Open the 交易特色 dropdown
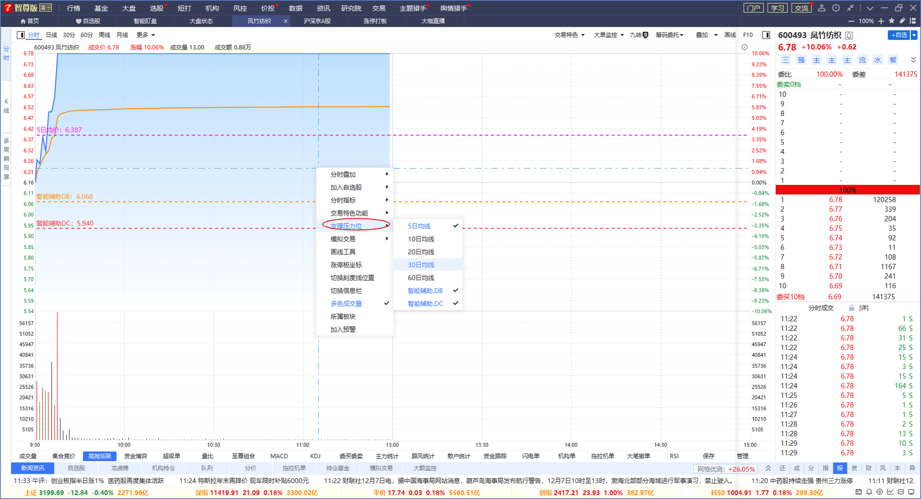921x499 pixels. (x=569, y=35)
